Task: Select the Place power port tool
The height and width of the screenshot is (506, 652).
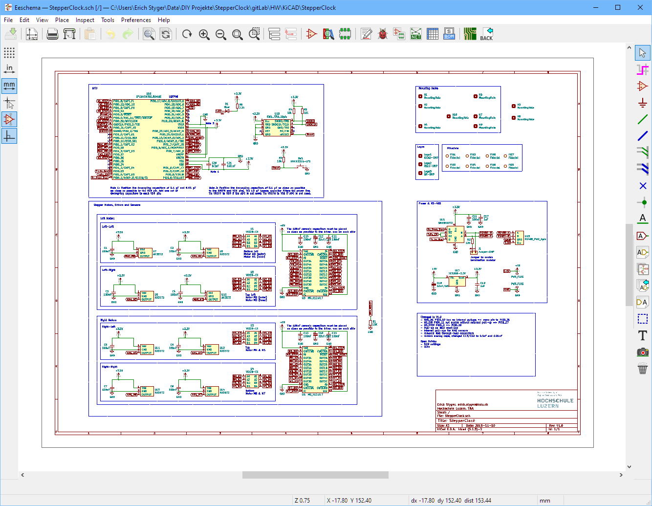Action: pyautogui.click(x=642, y=103)
